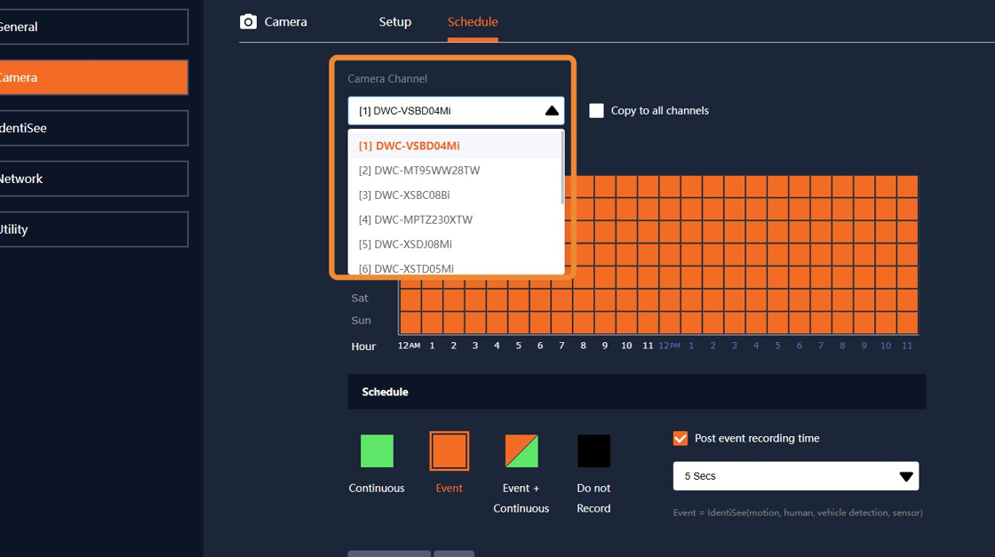Click the Sat row label
Viewport: 995px width, 557px height.
360,298
